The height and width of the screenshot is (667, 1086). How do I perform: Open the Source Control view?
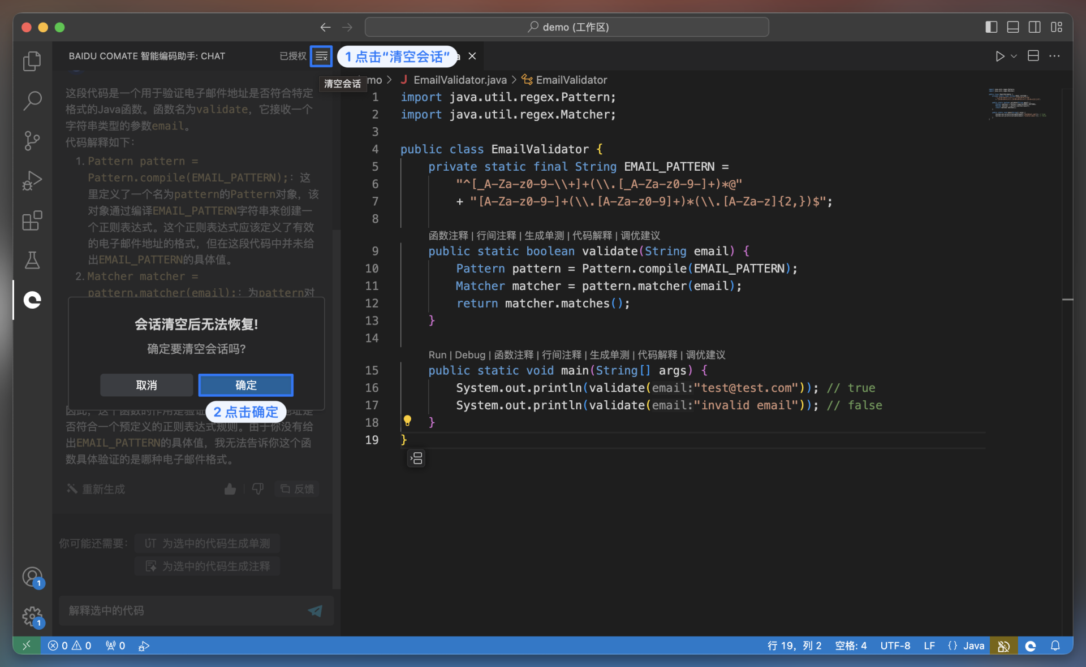pos(32,141)
